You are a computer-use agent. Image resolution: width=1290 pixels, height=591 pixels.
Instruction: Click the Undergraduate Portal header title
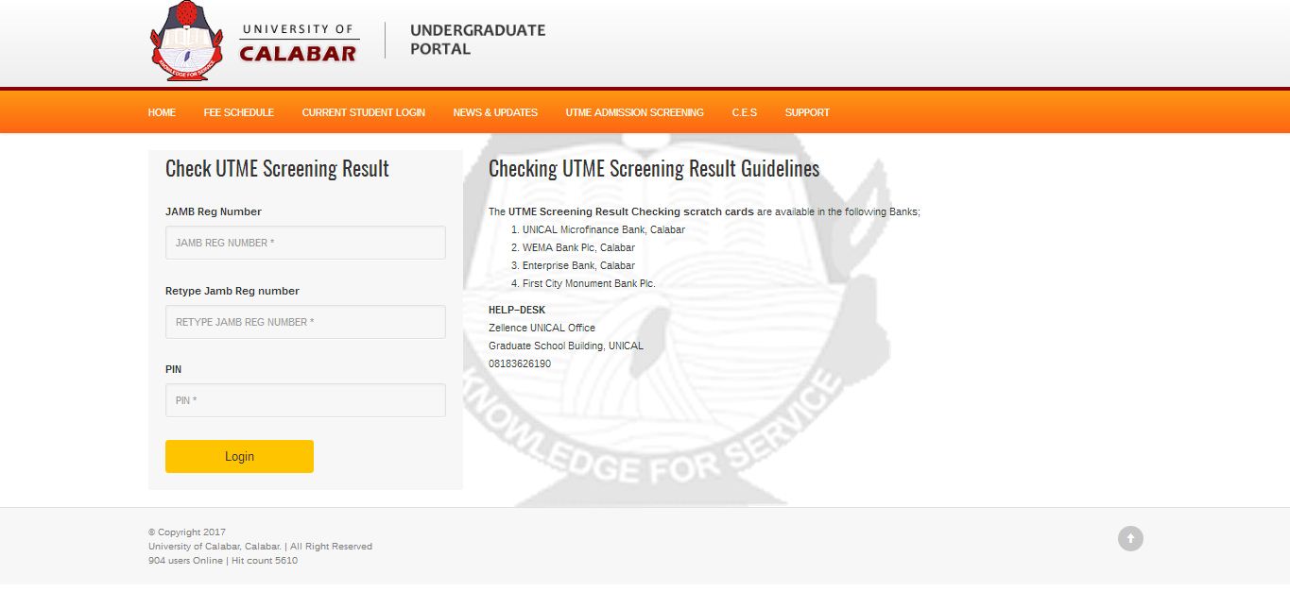point(477,40)
